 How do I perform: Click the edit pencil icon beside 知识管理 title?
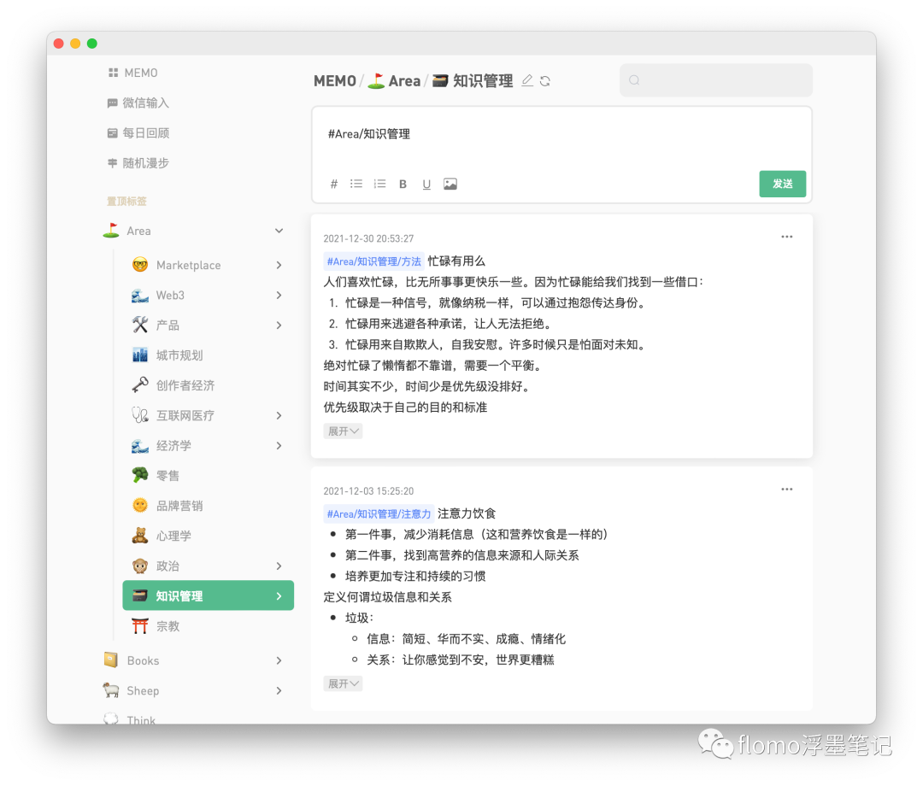(527, 80)
